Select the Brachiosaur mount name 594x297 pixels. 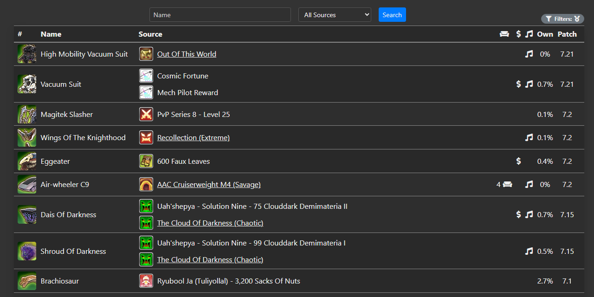tap(60, 281)
